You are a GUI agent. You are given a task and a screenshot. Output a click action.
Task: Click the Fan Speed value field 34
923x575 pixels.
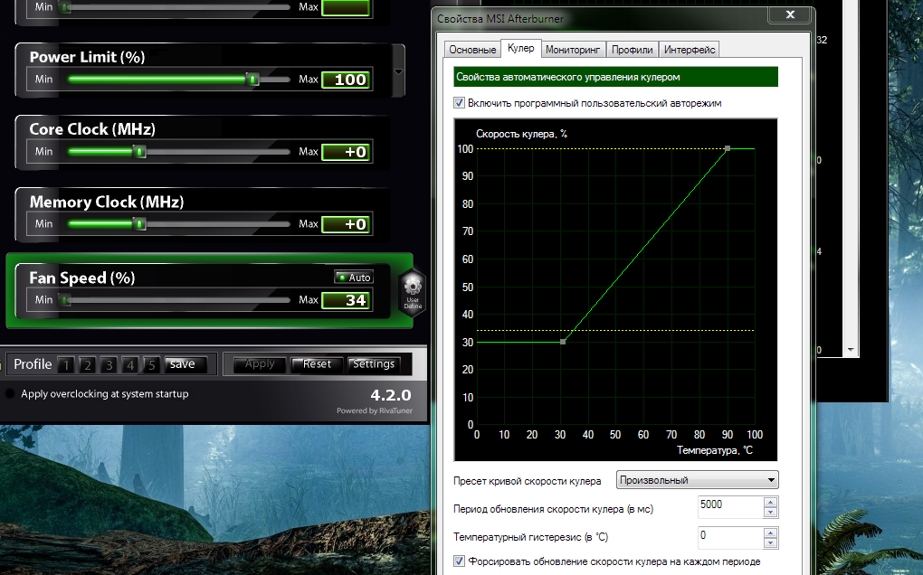[x=347, y=300]
